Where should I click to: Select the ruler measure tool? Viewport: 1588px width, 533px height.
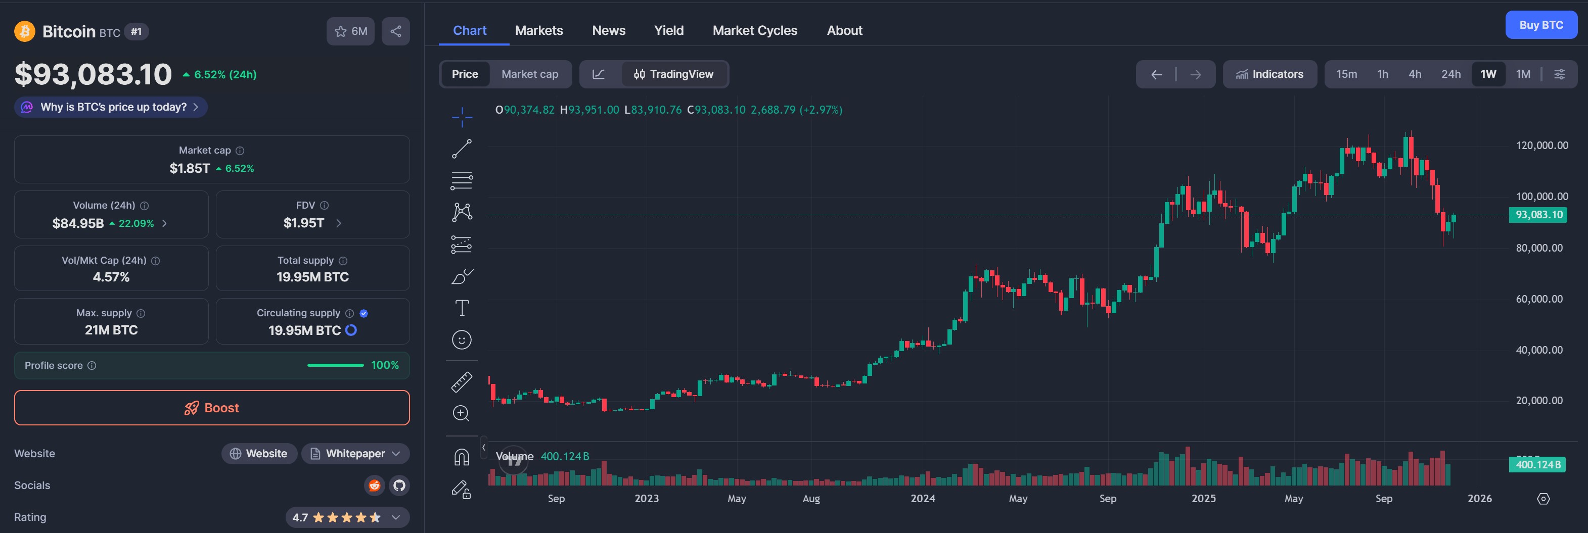[x=462, y=382]
